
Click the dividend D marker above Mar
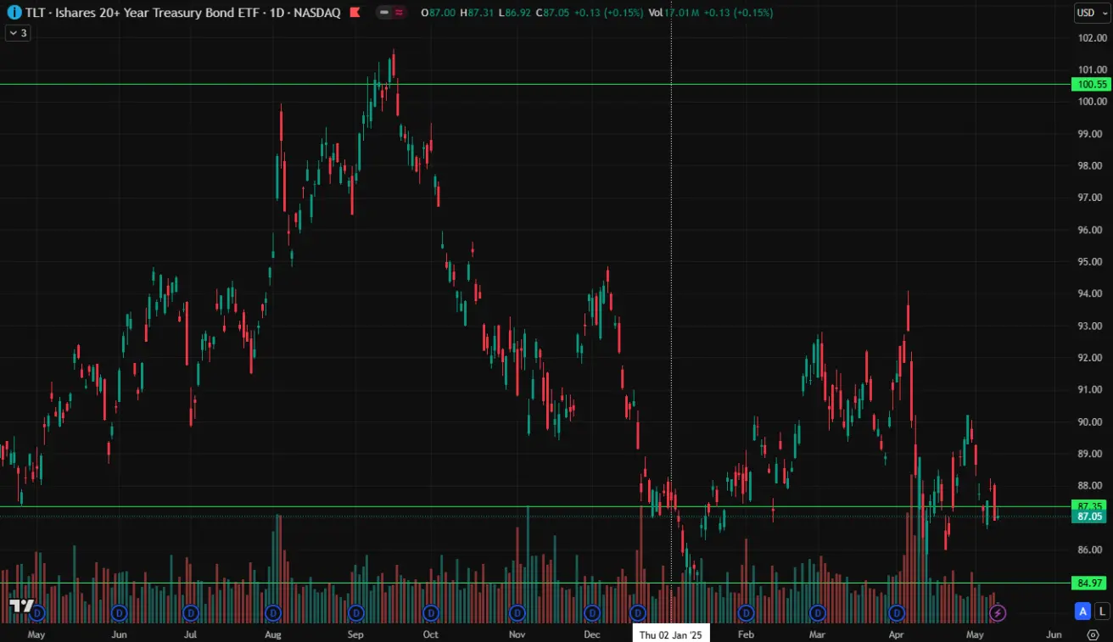(818, 612)
